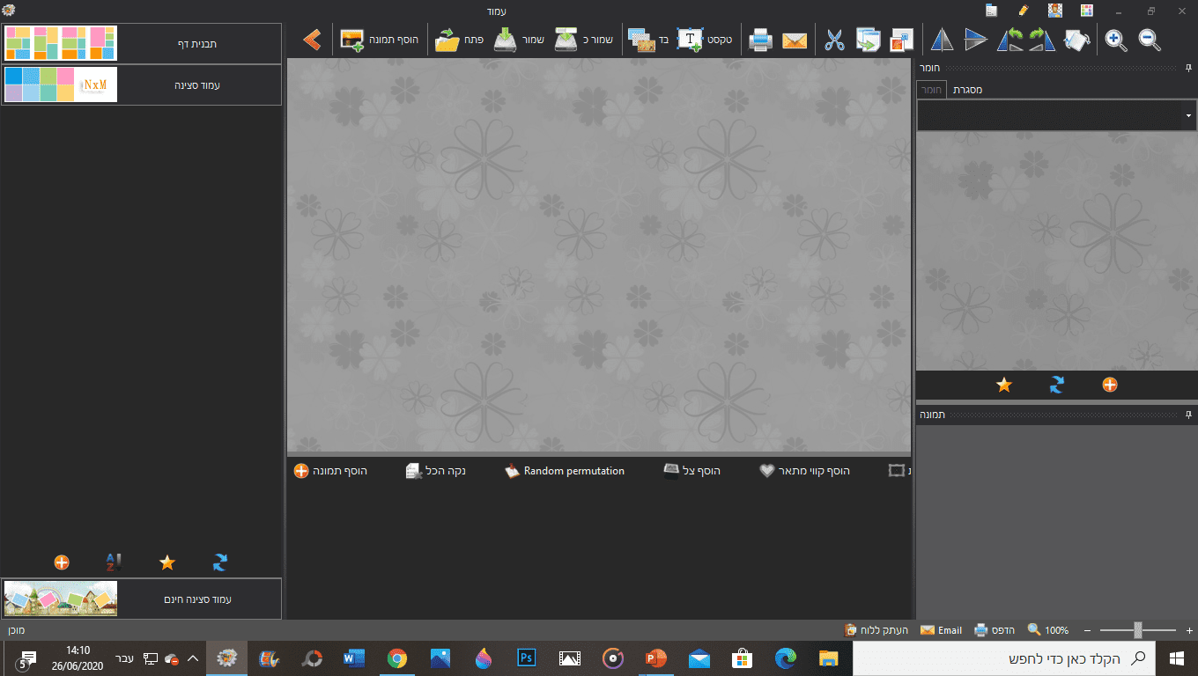Click the orange plus under the material preview
Screen dimensions: 1198x676
pyautogui.click(x=1109, y=385)
